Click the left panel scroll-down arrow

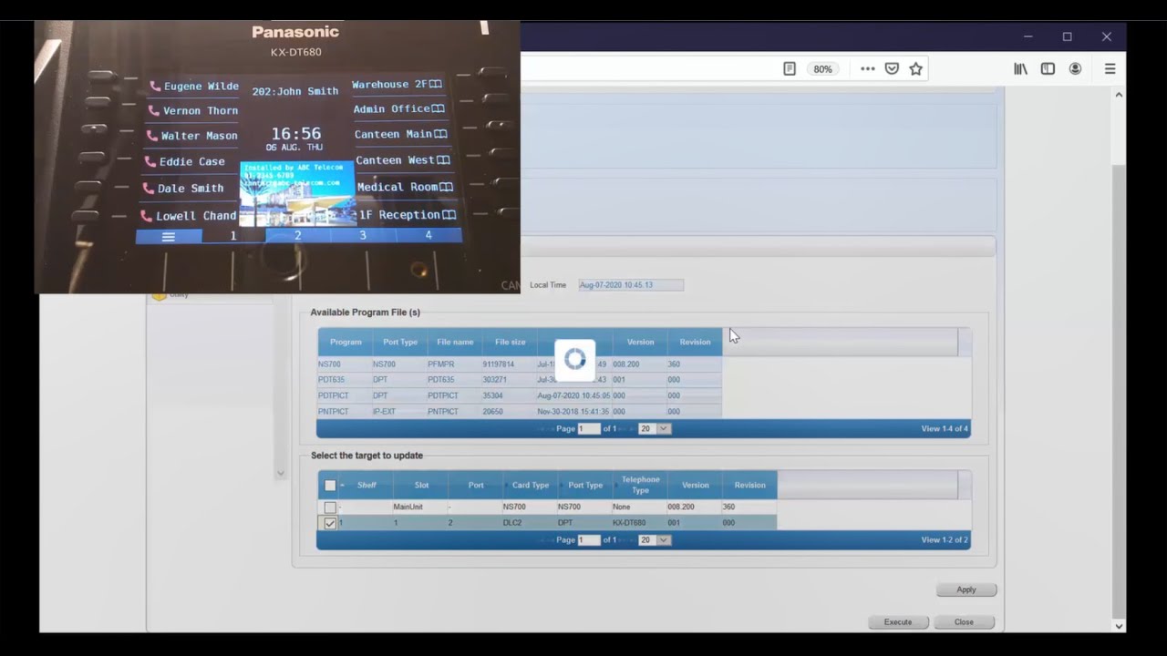pos(280,474)
